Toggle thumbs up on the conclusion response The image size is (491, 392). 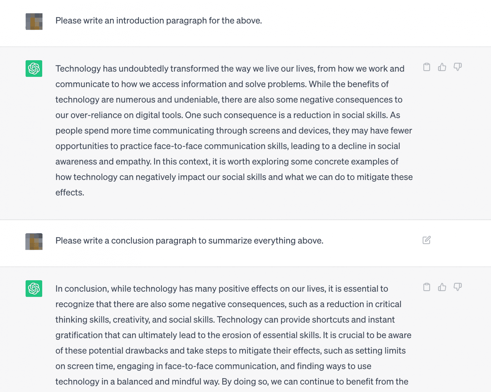point(442,287)
